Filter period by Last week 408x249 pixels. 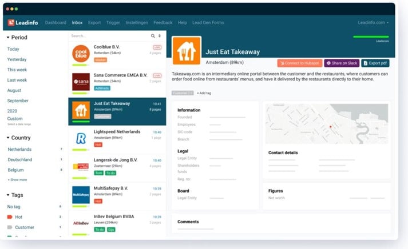click(x=17, y=80)
